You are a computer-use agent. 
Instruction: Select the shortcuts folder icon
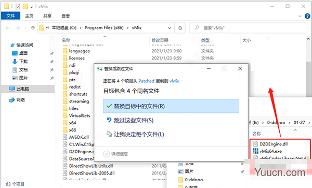click(x=65, y=94)
